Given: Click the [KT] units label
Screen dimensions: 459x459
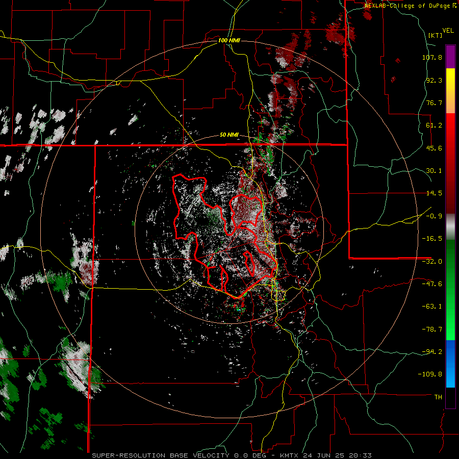Looking at the screenshot, I should (436, 35).
